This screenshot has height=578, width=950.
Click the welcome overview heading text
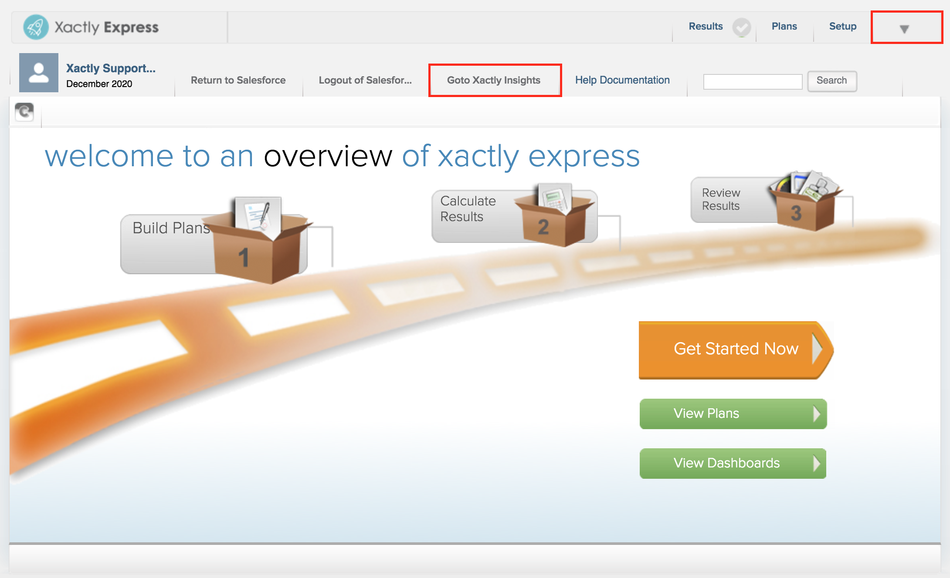pos(343,157)
